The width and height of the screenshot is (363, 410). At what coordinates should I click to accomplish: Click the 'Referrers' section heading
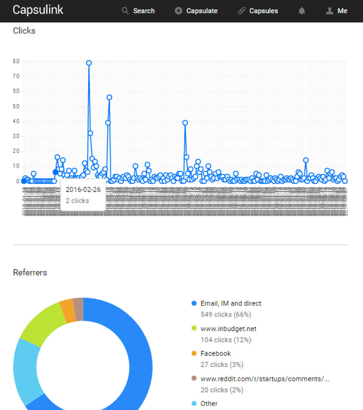coord(30,273)
